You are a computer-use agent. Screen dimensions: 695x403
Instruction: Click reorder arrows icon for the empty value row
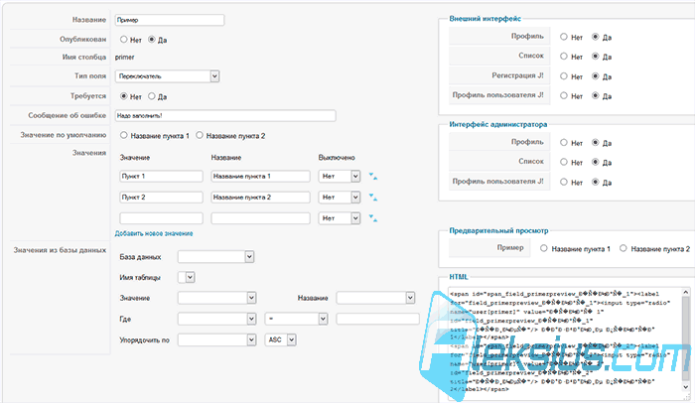click(372, 217)
